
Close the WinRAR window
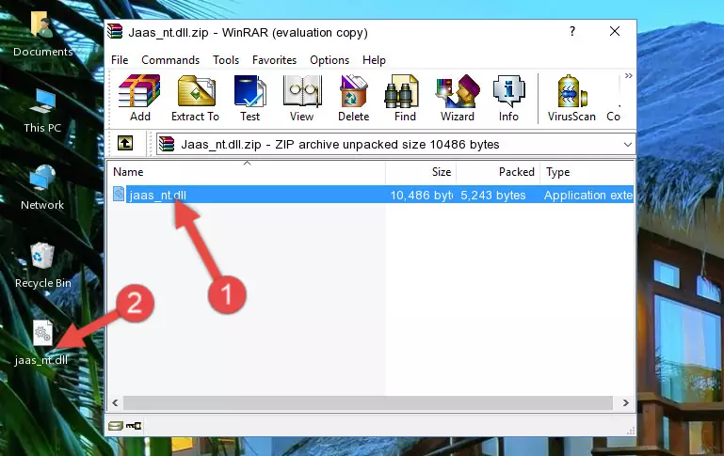pyautogui.click(x=615, y=31)
